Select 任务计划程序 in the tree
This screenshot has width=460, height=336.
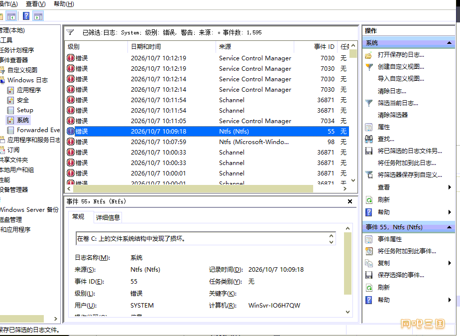pyautogui.click(x=17, y=50)
